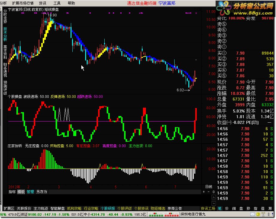Viewport: 276px width, 219px height.
Task: Click the 宁波富邦 title in top bar
Action: pyautogui.click(x=167, y=3)
